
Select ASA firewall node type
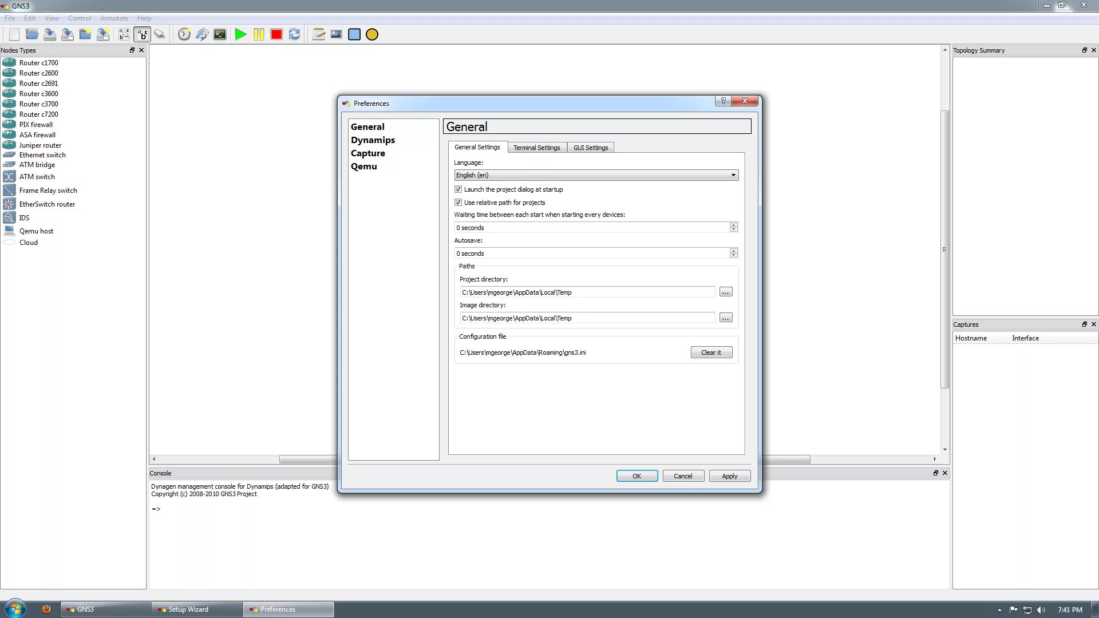(37, 135)
